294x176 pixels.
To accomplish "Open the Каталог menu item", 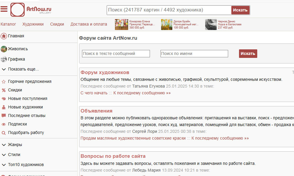I will coord(8,24).
